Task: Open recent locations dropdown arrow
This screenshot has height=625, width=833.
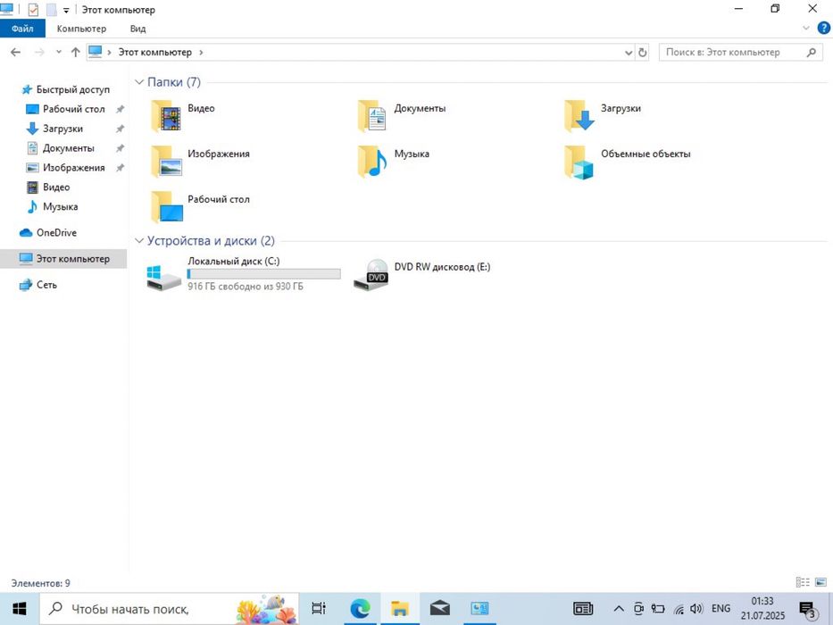Action: point(58,52)
